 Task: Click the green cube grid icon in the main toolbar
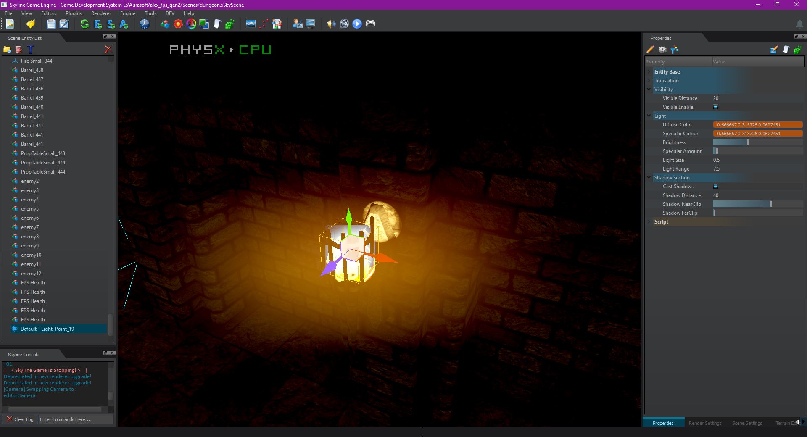point(230,24)
